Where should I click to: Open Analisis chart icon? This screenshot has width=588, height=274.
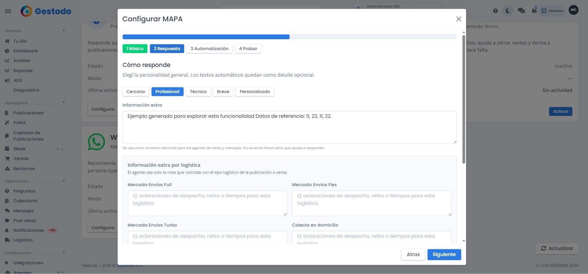coord(7,61)
